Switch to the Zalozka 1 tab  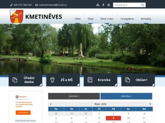point(74,96)
